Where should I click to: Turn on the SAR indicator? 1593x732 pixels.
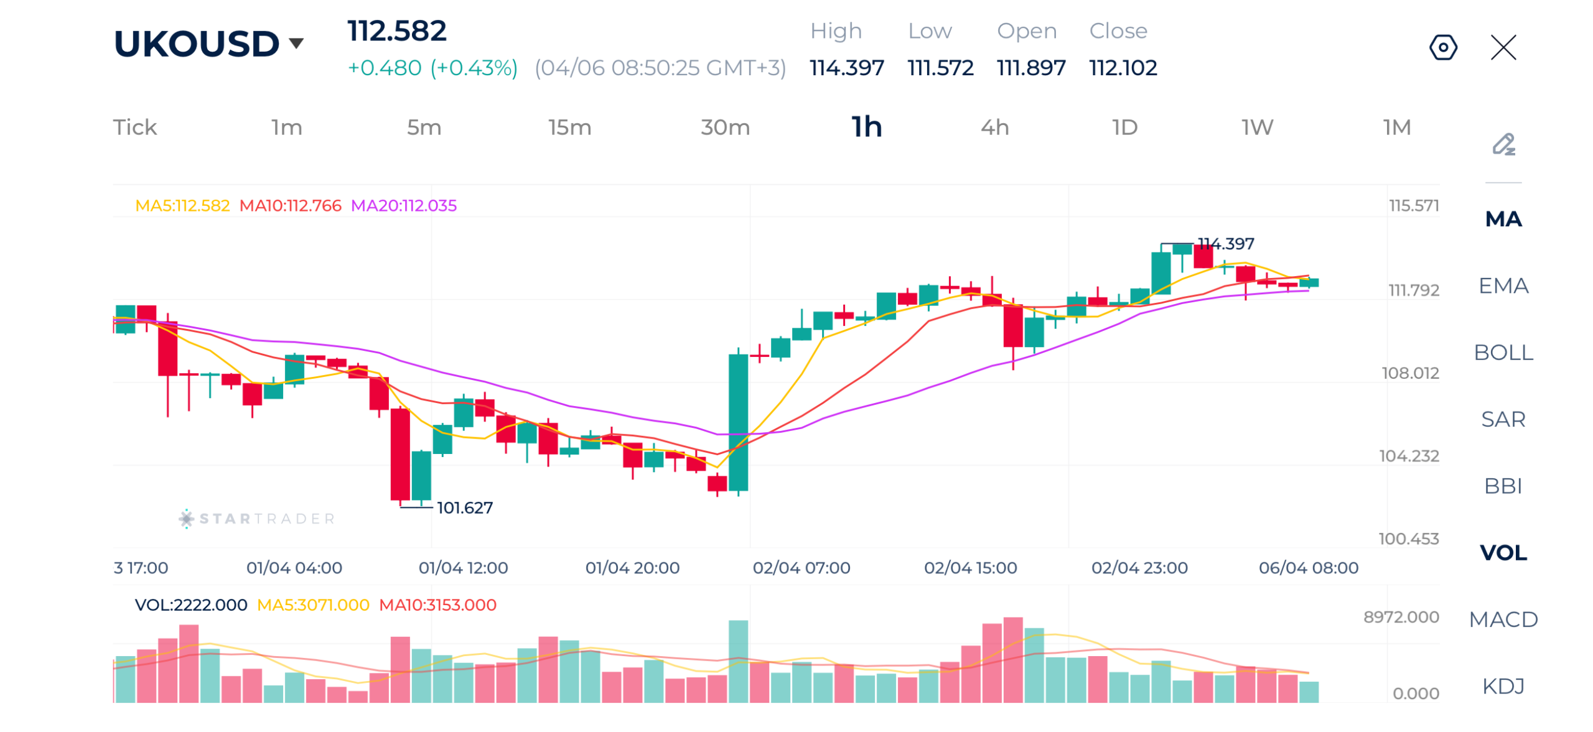(1503, 419)
